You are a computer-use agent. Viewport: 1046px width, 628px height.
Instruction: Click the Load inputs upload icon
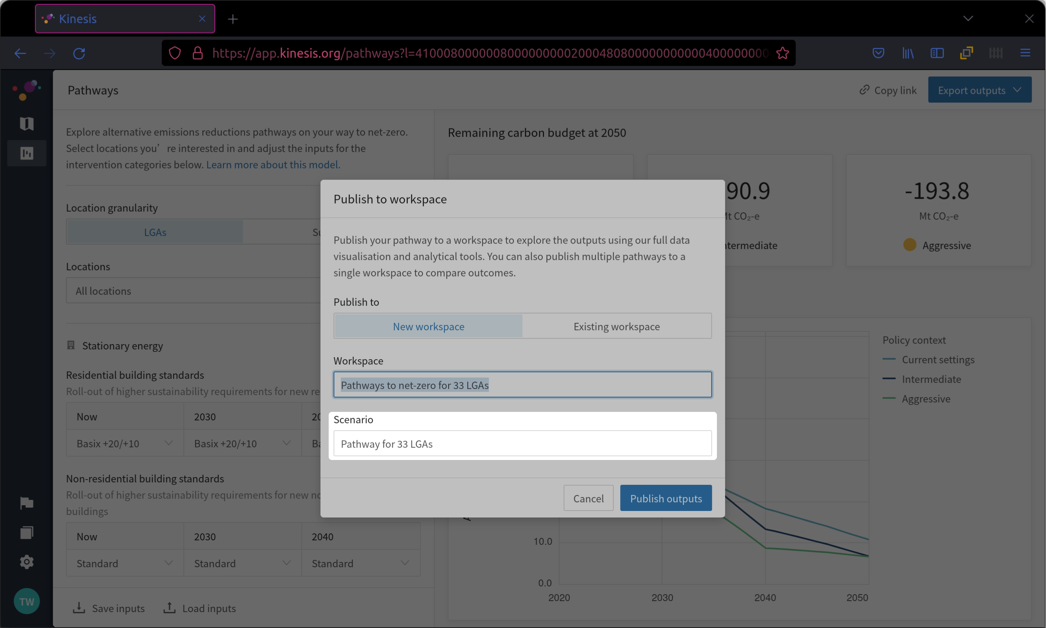pos(170,608)
